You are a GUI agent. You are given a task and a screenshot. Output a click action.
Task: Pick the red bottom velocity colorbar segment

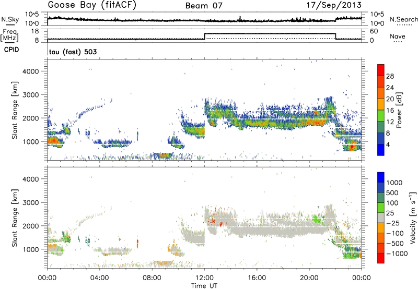click(381, 258)
